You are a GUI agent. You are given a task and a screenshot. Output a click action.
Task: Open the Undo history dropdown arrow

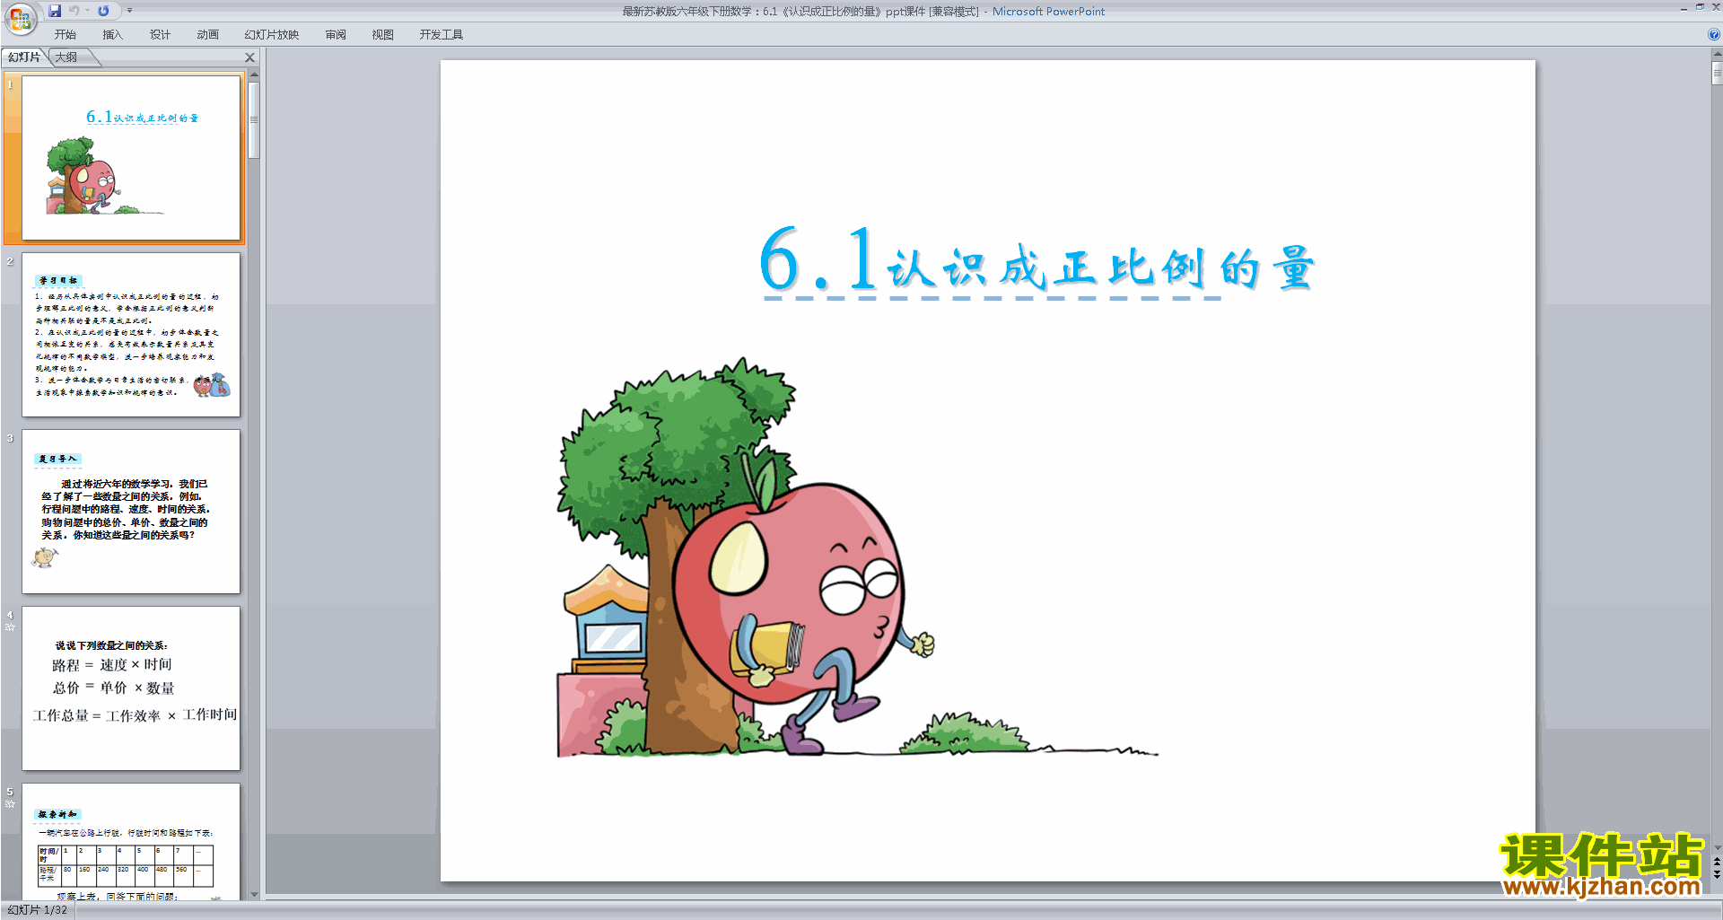pos(87,11)
